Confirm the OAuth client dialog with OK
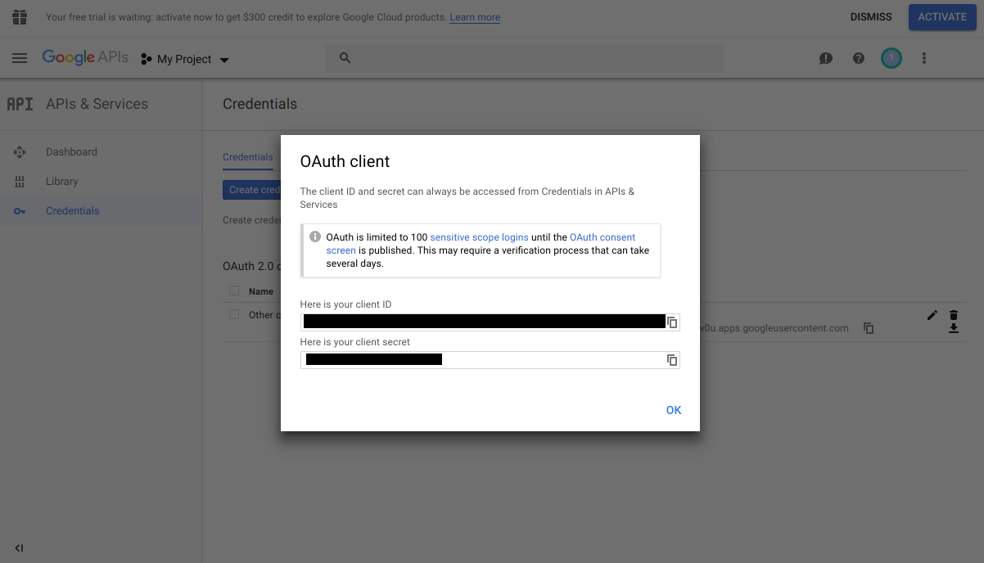 (673, 410)
